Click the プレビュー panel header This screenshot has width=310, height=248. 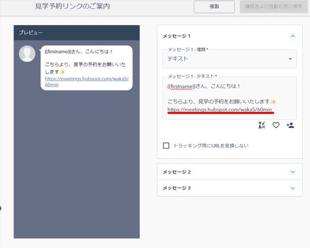coord(77,32)
